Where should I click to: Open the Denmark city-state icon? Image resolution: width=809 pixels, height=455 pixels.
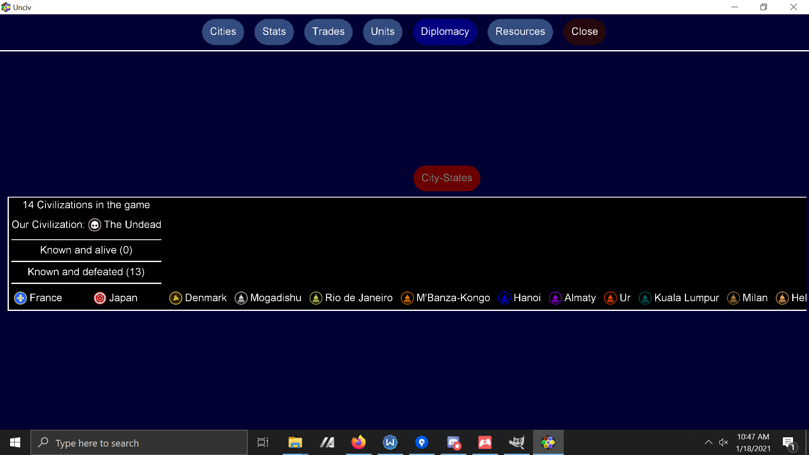(x=175, y=298)
